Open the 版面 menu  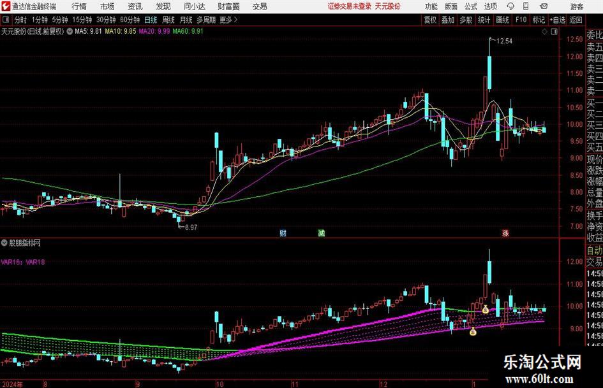[x=451, y=6]
